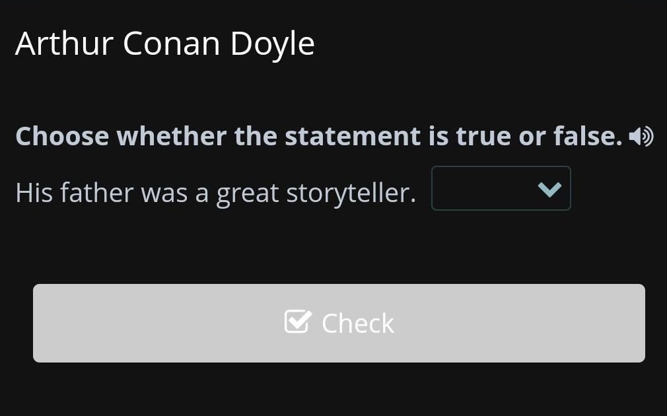The image size is (667, 416).
Task: Click the 'Choose whether the statement is true or false' instruction
Action: (318, 137)
